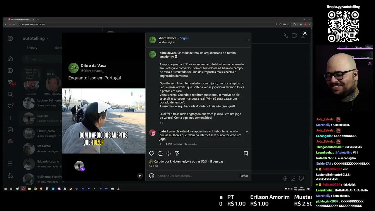The image size is (375, 211).
Task: Open Notifications heart in the sidebar
Action: (10, 106)
